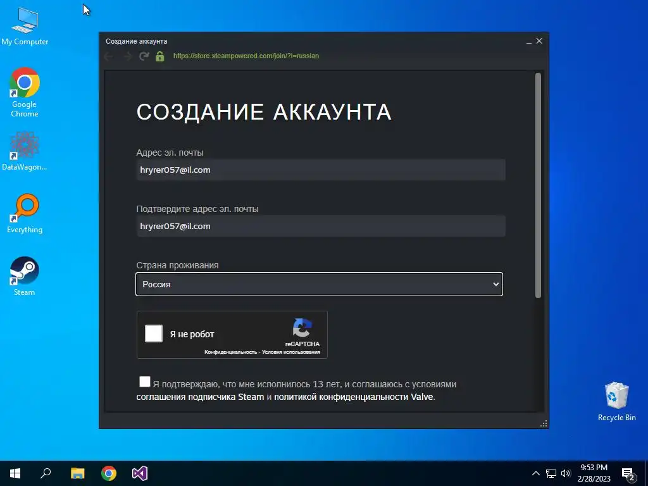Open Visual Studio from taskbar
The width and height of the screenshot is (648, 486).
140,473
